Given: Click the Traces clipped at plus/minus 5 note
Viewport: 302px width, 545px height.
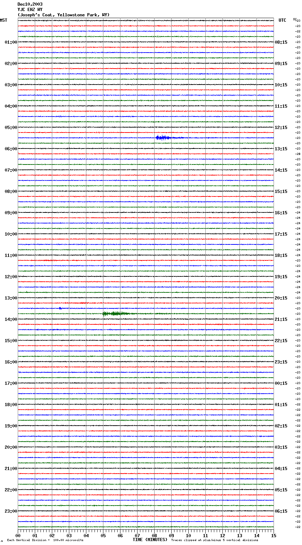Looking at the screenshot, I should 215,540.
